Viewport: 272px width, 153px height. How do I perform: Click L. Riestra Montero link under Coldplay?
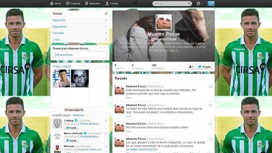pyautogui.click(x=88, y=124)
